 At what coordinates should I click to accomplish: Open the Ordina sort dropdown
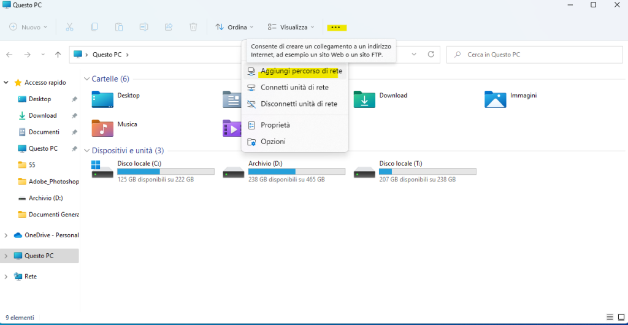coord(234,27)
